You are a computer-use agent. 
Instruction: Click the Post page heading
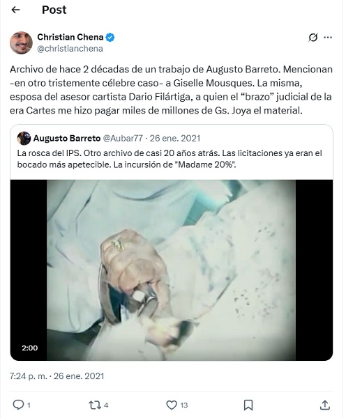pyautogui.click(x=54, y=10)
